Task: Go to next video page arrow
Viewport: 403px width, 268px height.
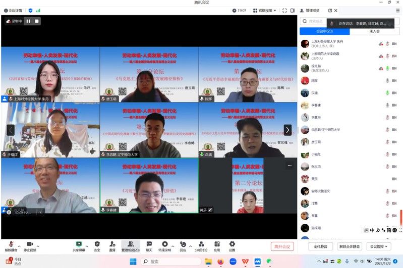Action: pos(287,130)
